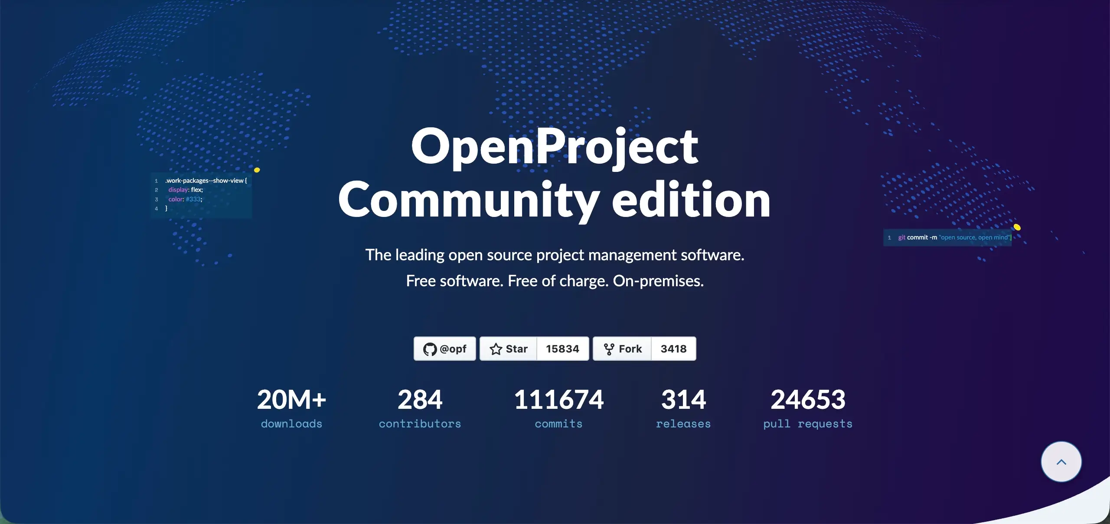The width and height of the screenshot is (1110, 524).
Task: Click the Star button
Action: pyautogui.click(x=508, y=349)
